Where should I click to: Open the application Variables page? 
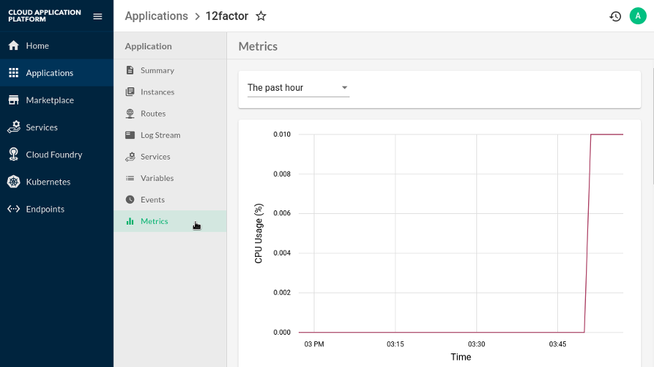tap(157, 178)
